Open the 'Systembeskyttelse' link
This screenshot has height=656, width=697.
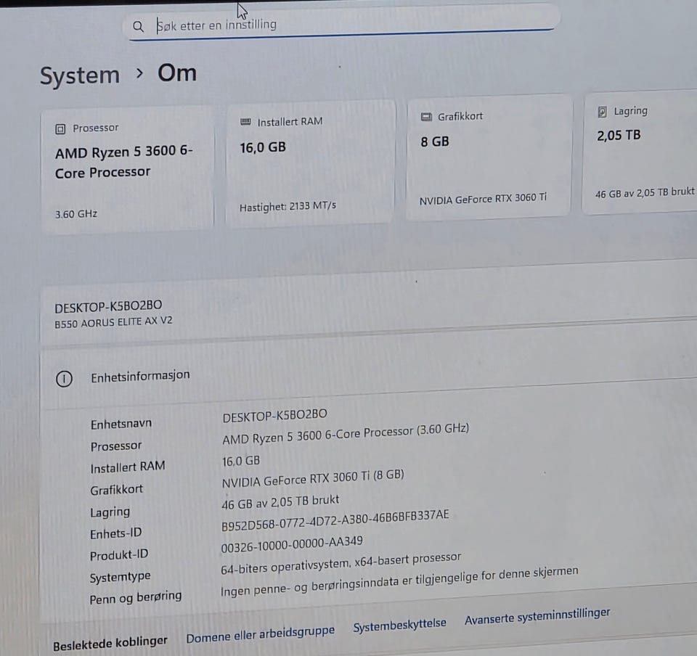pos(399,625)
